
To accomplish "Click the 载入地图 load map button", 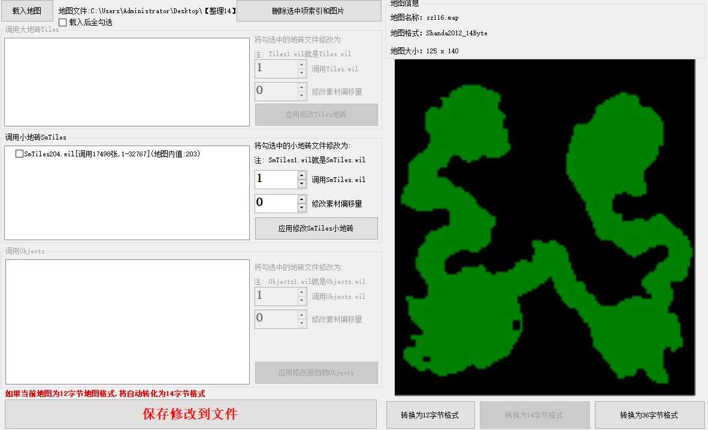I will [x=27, y=11].
